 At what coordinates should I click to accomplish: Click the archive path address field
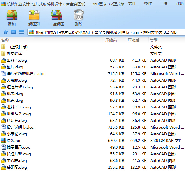click(x=106, y=32)
